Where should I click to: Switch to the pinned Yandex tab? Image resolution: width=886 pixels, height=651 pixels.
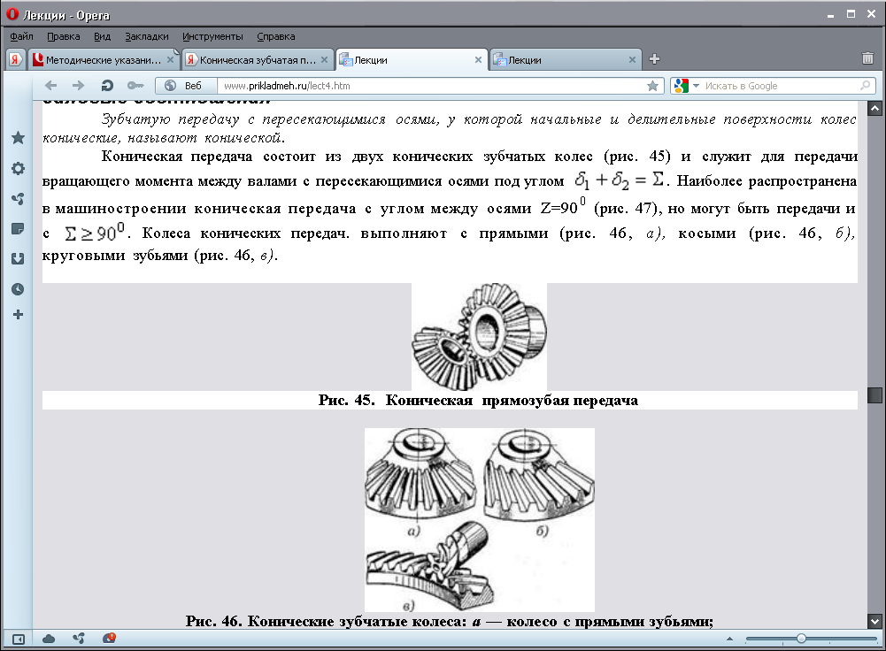pyautogui.click(x=16, y=59)
